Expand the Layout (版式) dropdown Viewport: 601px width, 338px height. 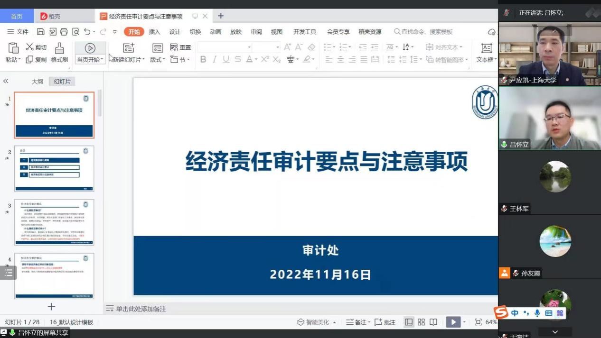[158, 60]
